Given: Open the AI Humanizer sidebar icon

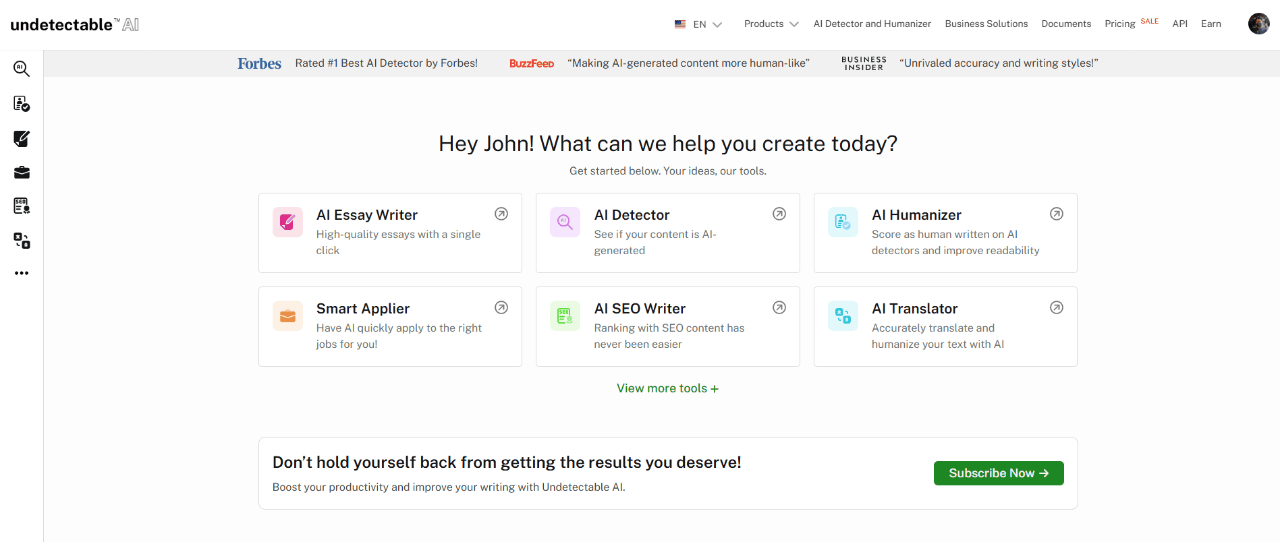Looking at the screenshot, I should tap(22, 103).
